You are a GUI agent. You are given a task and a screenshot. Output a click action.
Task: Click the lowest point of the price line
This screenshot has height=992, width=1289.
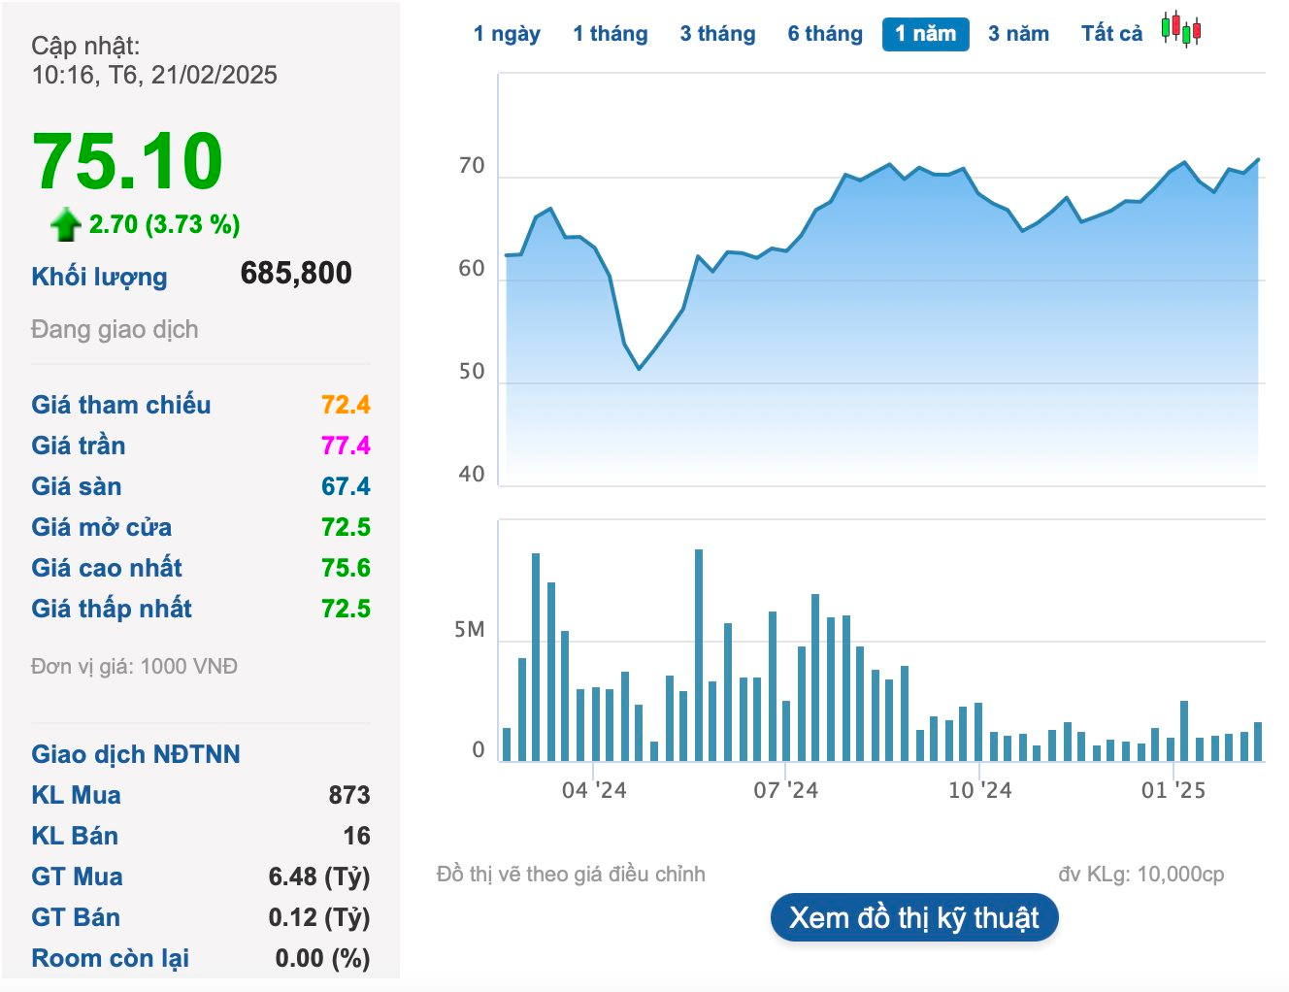point(639,369)
